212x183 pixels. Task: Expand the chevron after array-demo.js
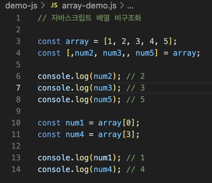pyautogui.click(x=122, y=5)
